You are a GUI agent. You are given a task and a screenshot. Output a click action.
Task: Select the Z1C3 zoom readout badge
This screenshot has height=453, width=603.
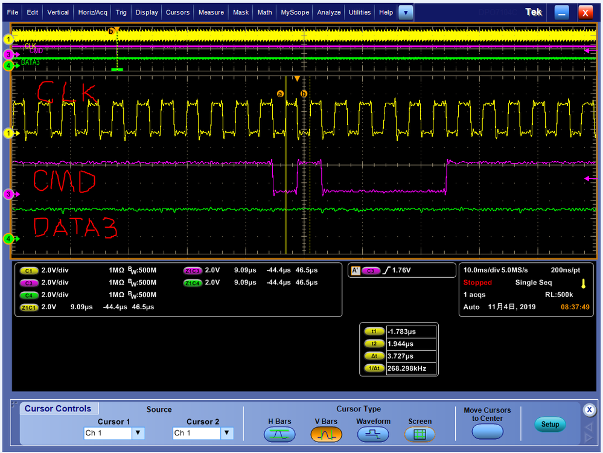pyautogui.click(x=193, y=271)
